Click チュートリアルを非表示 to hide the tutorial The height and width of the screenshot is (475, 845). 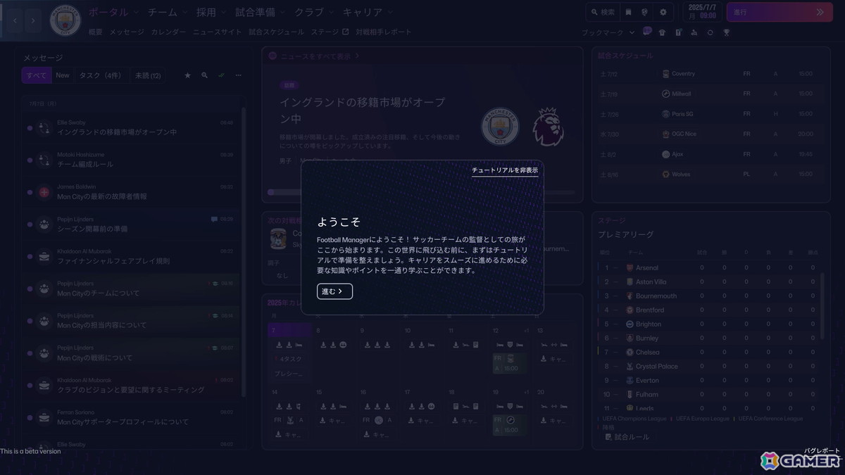pos(506,171)
